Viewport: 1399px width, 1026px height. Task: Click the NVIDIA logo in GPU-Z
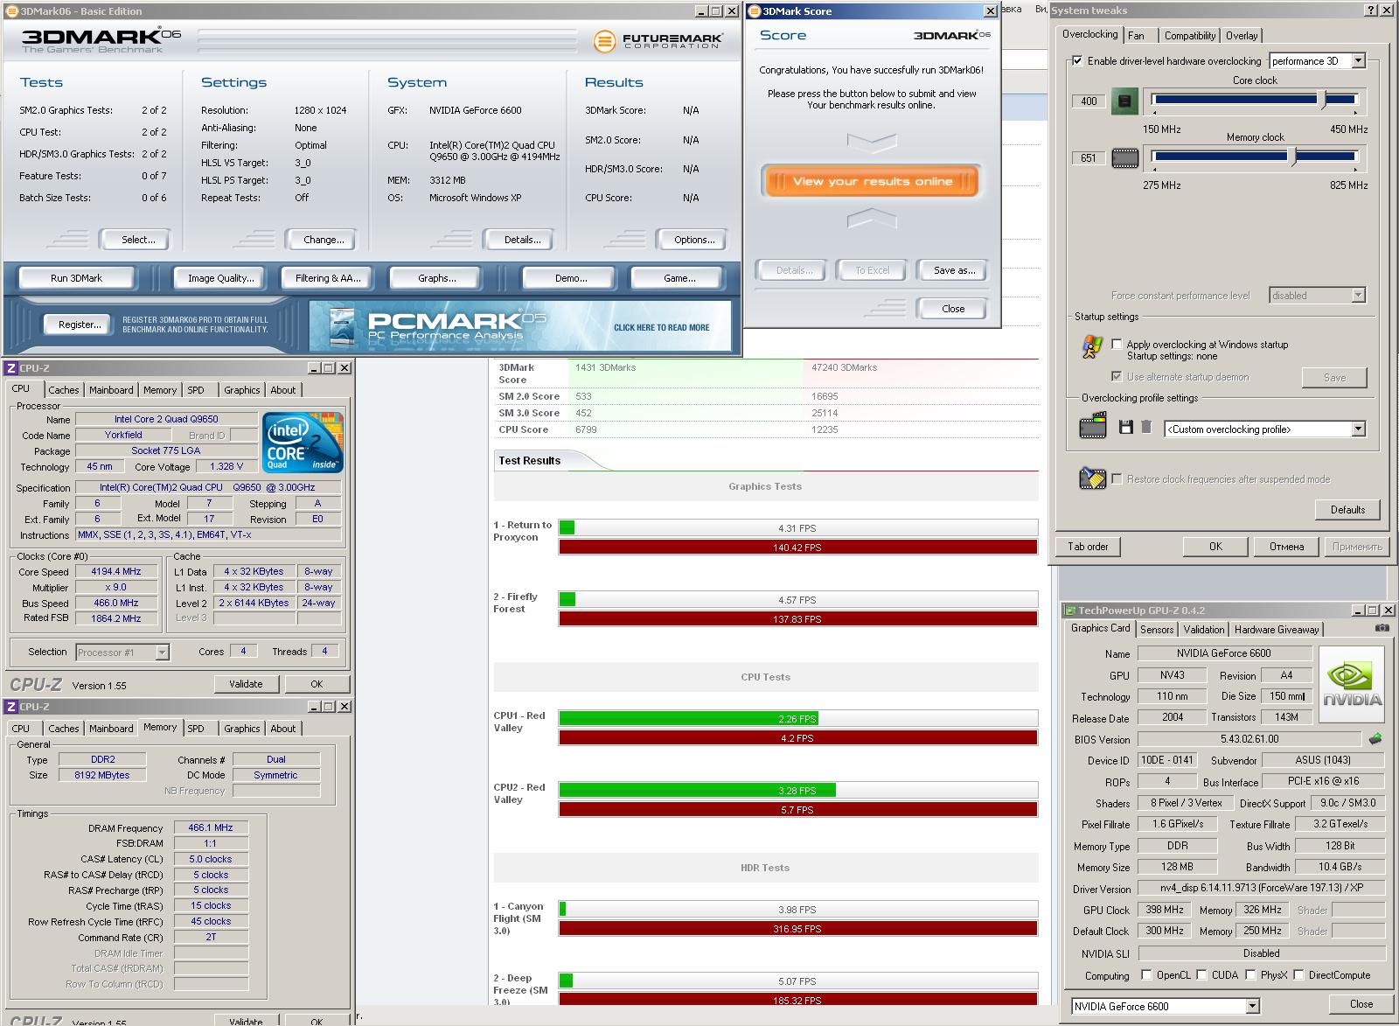[x=1352, y=684]
